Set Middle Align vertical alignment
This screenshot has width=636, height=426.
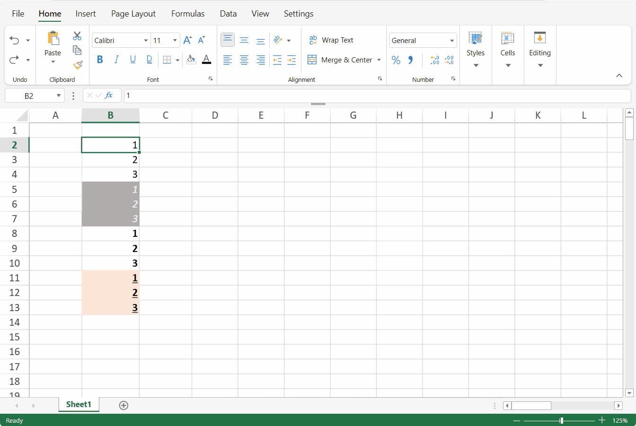[244, 40]
